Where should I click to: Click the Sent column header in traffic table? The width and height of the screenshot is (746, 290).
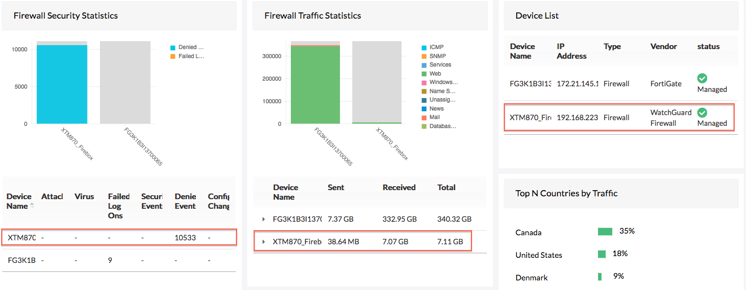click(337, 187)
